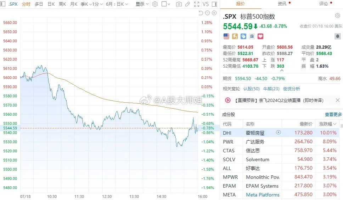Click the 振幅 1.63% amplitude value
The height and width of the screenshot is (200, 343).
[322, 66]
